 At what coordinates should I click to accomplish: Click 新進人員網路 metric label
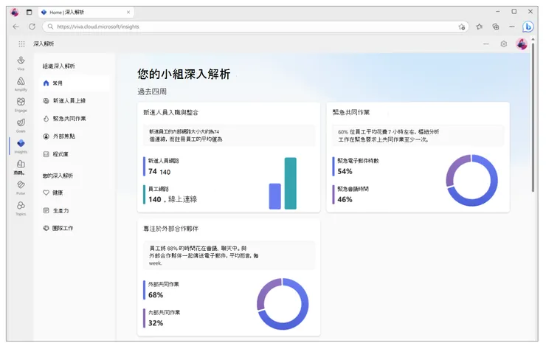[164, 161]
